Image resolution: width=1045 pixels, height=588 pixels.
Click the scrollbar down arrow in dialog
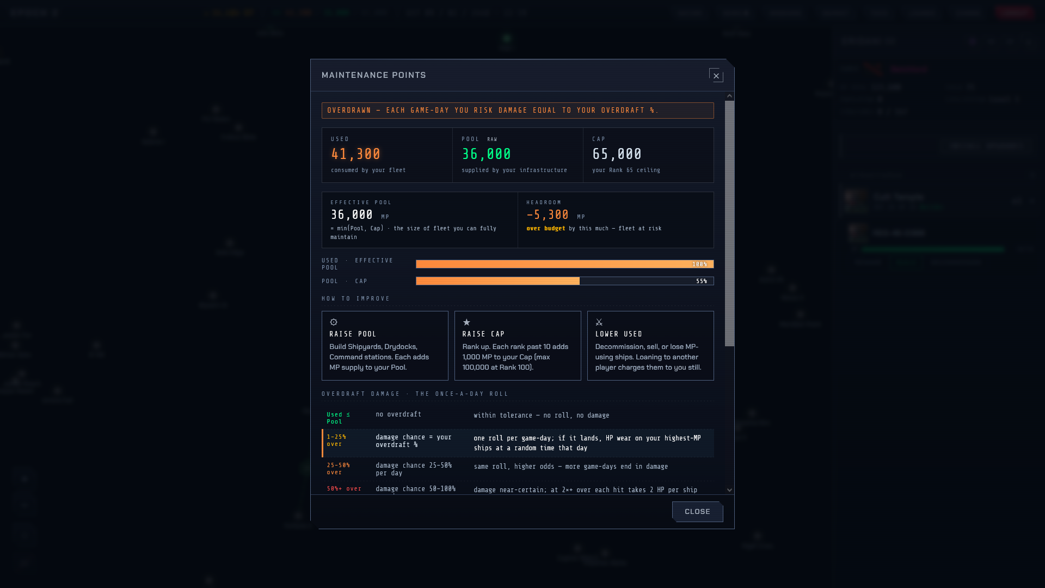[729, 490]
